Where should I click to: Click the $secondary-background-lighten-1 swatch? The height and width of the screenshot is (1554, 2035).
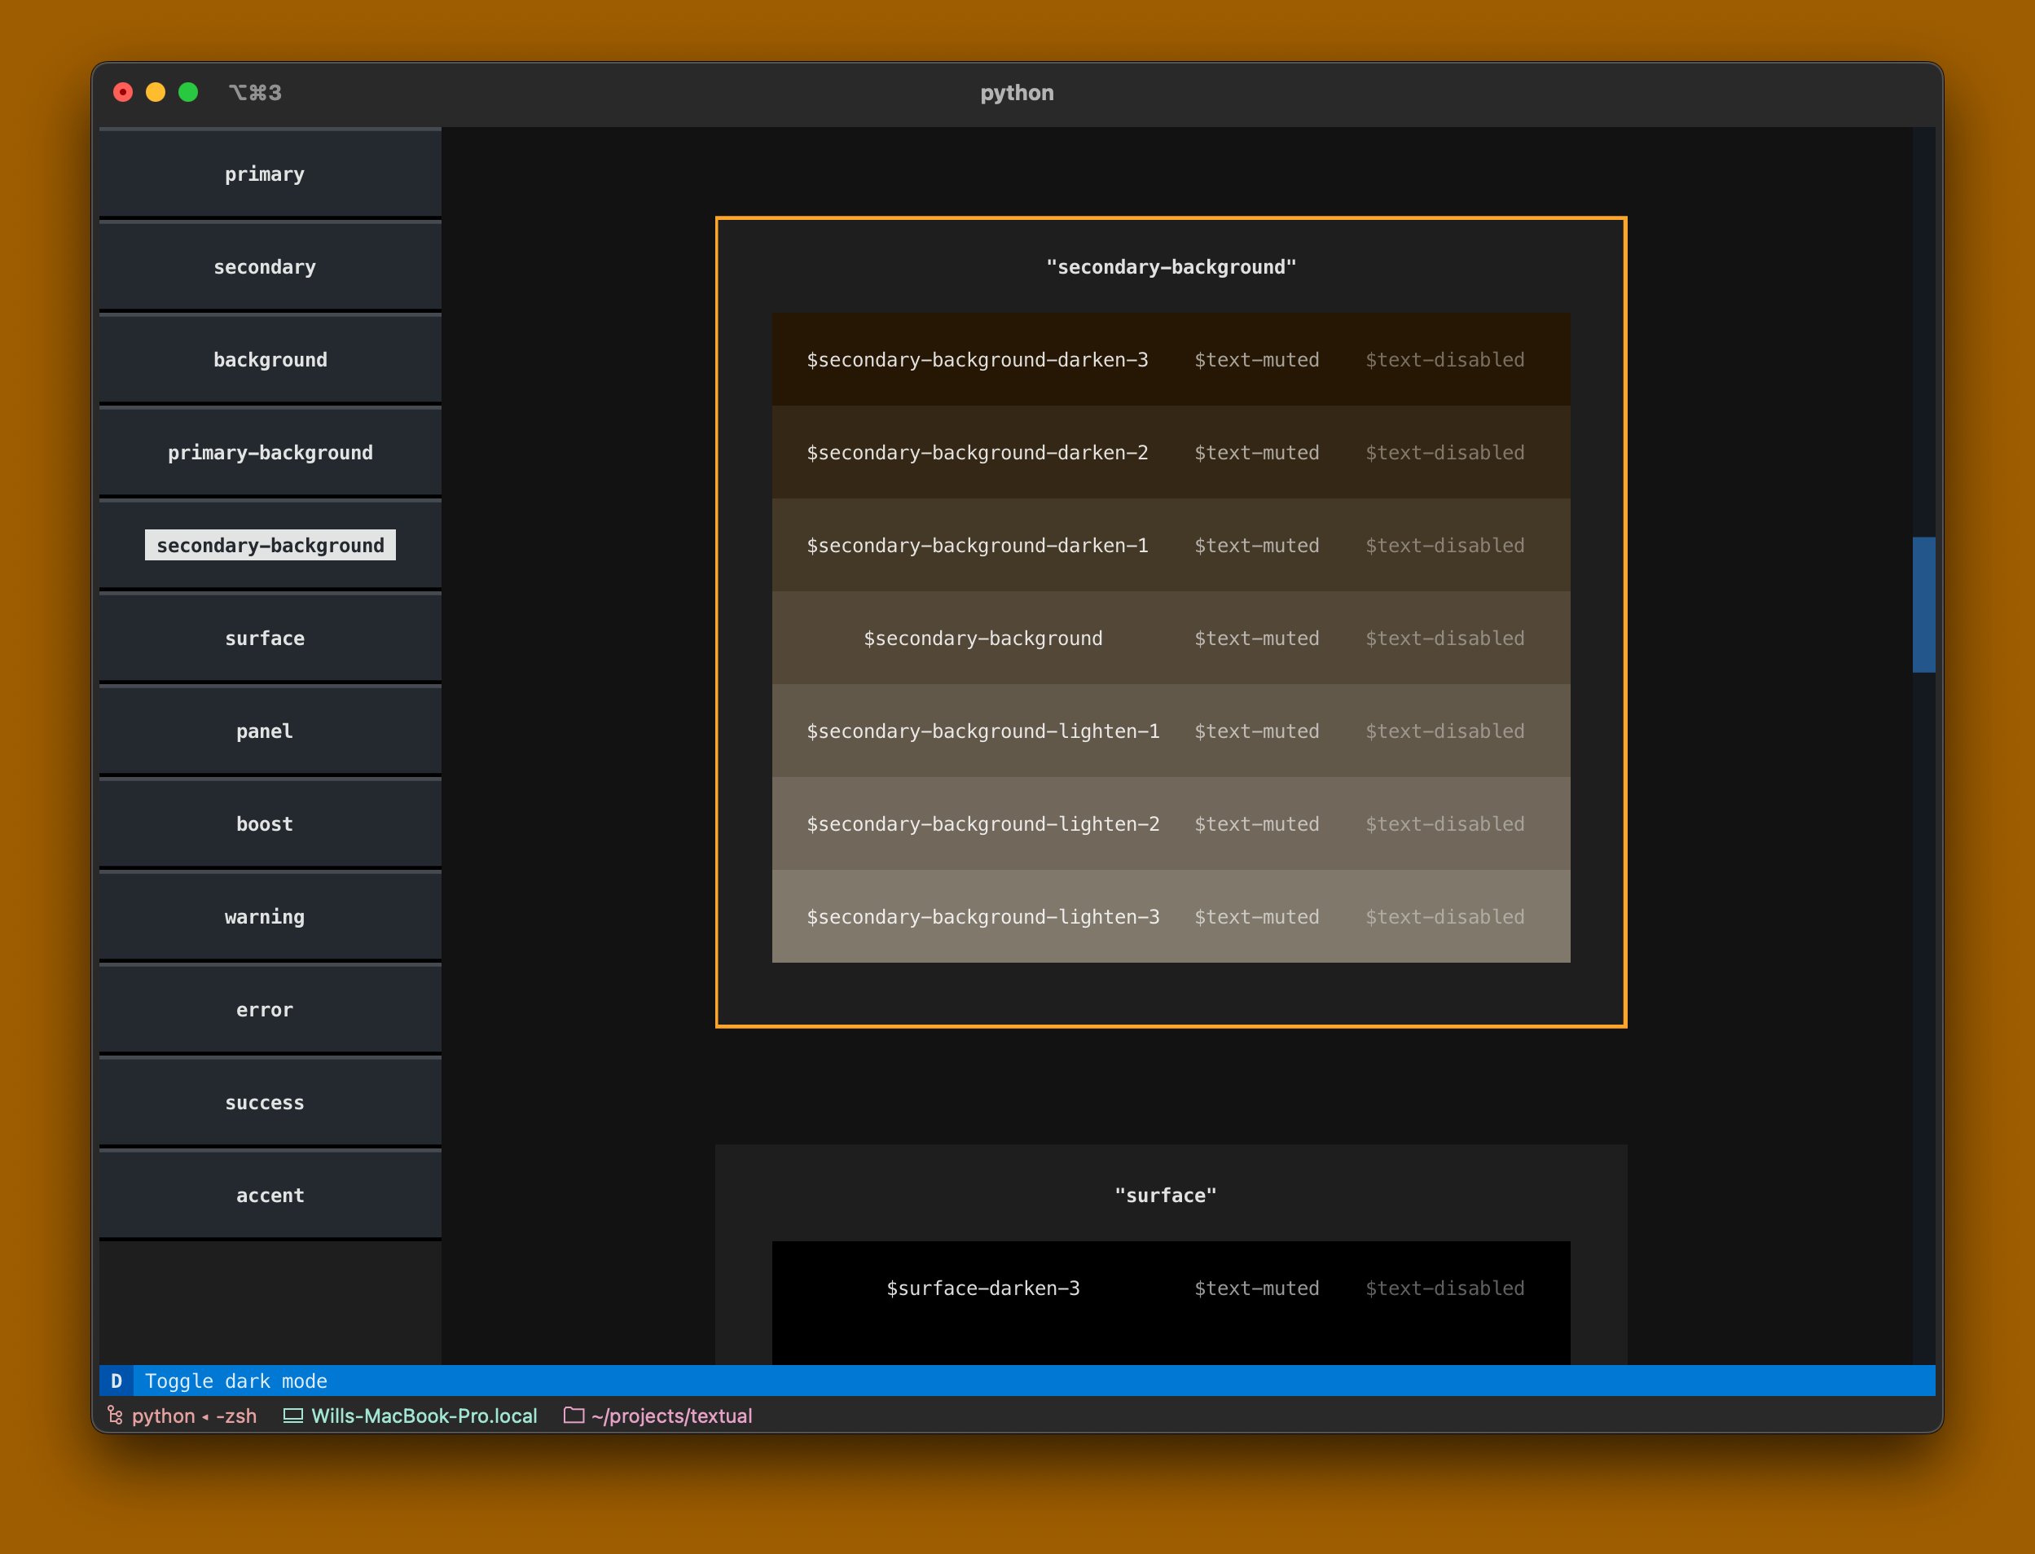click(983, 731)
